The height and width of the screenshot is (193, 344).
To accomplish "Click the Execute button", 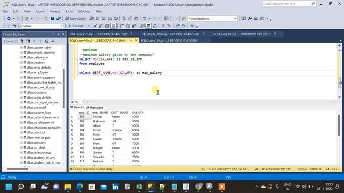I will (x=76, y=26).
